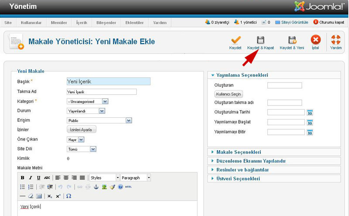Image resolution: width=349 pixels, height=216 pixels.
Task: Click Kaydet & Kapat floppy disk icon
Action: 260,40
